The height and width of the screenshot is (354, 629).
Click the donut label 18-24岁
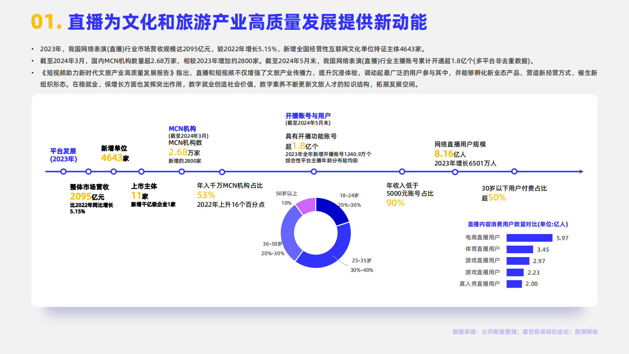tap(349, 196)
